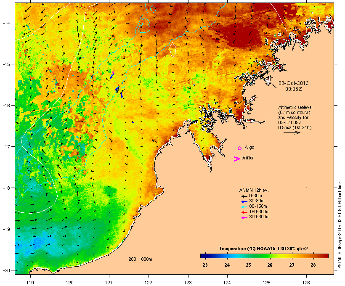Click the 'Argo' legend label

coord(249,147)
